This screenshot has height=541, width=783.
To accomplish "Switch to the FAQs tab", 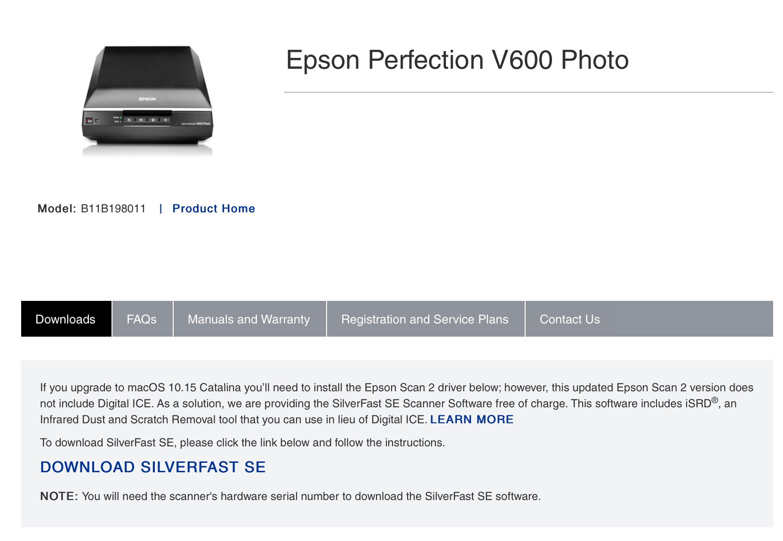I will tap(142, 319).
